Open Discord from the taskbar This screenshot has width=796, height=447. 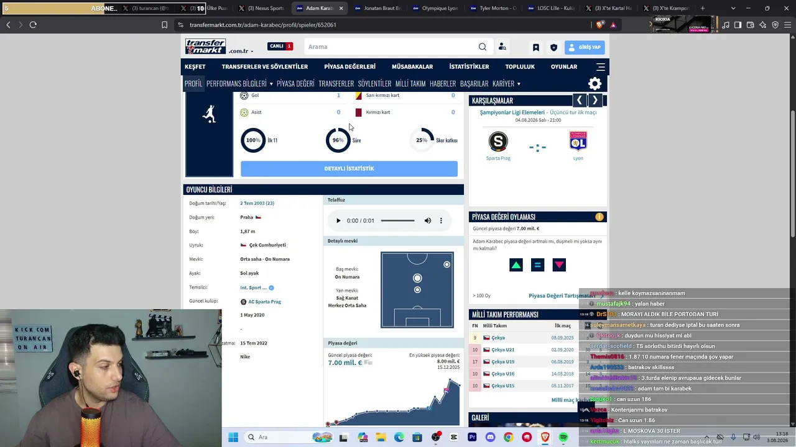tap(490, 437)
